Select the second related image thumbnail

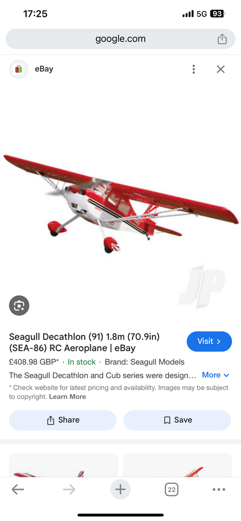[177, 465]
